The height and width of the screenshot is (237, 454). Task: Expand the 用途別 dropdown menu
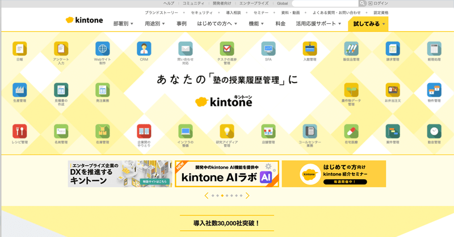pyautogui.click(x=155, y=24)
